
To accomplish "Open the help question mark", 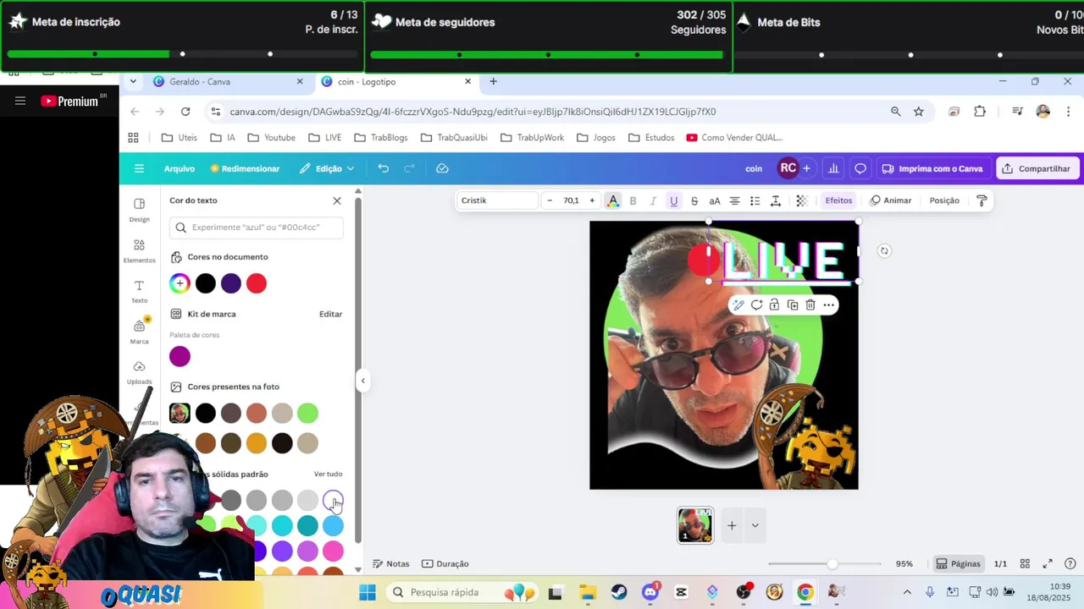I will coord(1070,563).
